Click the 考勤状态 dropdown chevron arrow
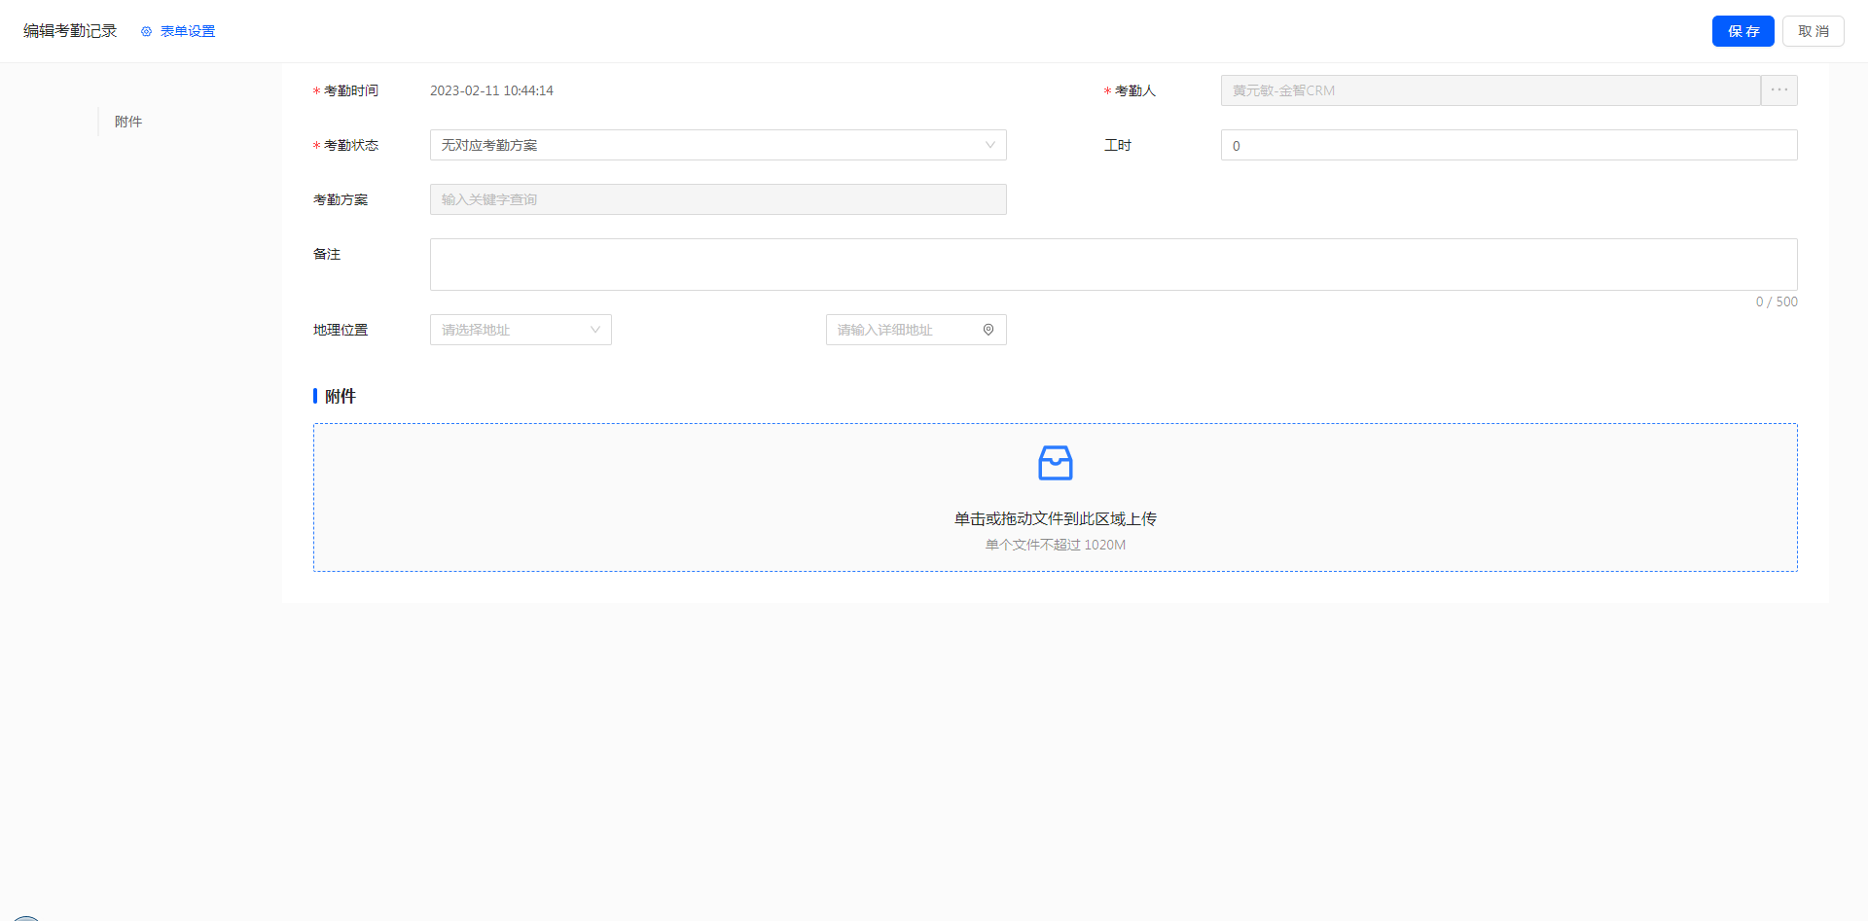 (x=989, y=145)
